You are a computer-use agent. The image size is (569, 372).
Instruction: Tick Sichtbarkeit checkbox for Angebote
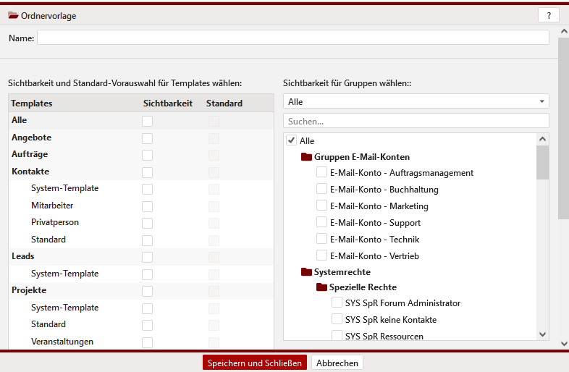pos(148,138)
